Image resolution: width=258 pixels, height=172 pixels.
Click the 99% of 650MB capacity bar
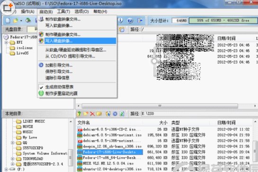point(223,20)
